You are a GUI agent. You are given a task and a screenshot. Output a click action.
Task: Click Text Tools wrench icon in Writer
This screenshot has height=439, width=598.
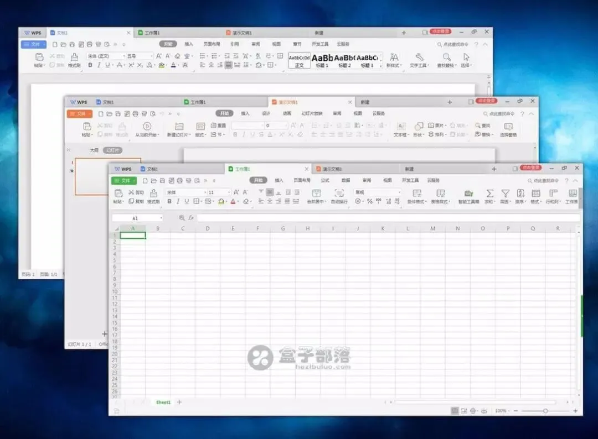click(x=419, y=57)
